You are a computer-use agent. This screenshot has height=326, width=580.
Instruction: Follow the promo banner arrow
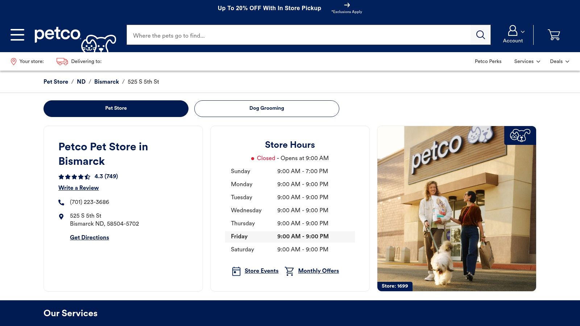click(x=347, y=5)
